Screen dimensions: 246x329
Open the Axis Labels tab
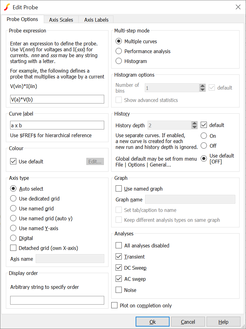96,20
